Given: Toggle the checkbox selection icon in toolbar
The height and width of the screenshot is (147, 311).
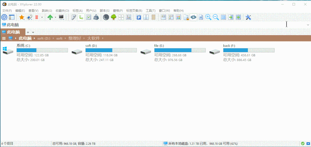Looking at the screenshot, I should [x=89, y=18].
